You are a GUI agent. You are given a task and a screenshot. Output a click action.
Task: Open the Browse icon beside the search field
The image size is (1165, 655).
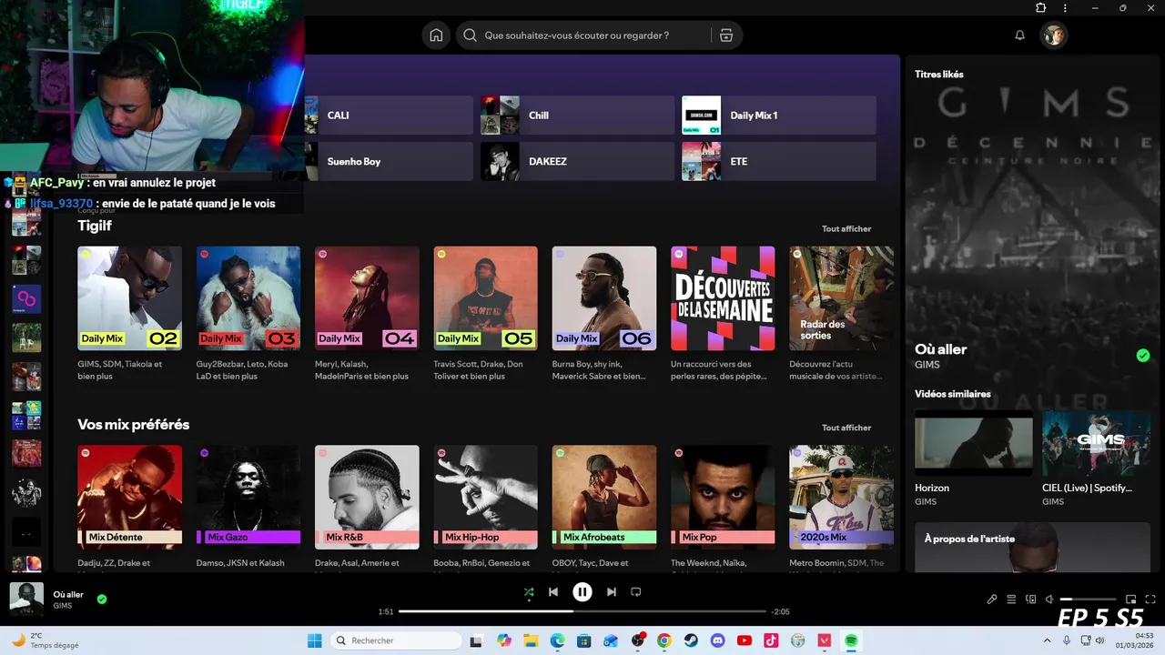pyautogui.click(x=725, y=35)
